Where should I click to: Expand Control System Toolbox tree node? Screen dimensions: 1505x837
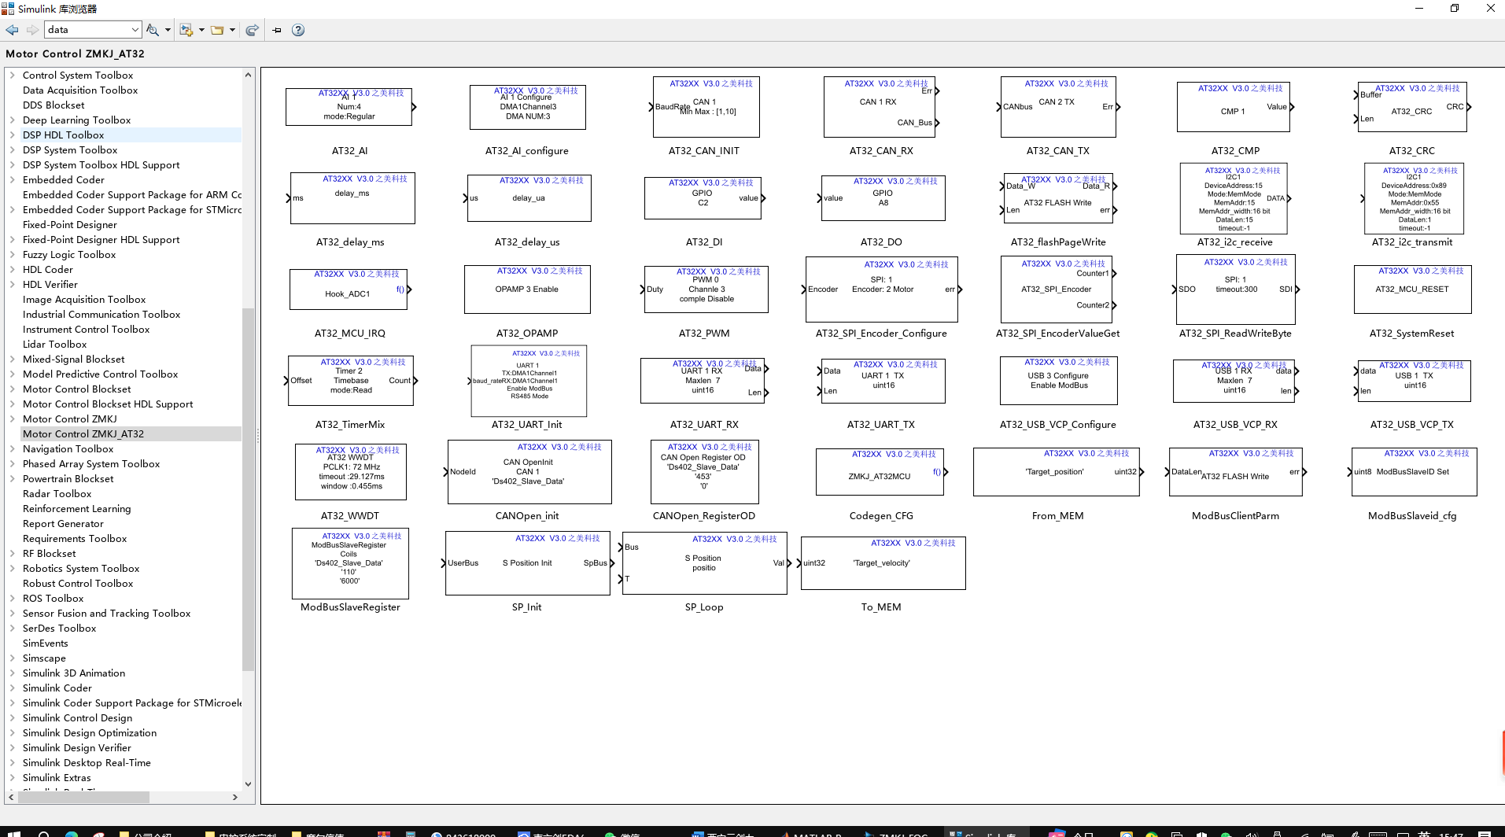(x=13, y=76)
